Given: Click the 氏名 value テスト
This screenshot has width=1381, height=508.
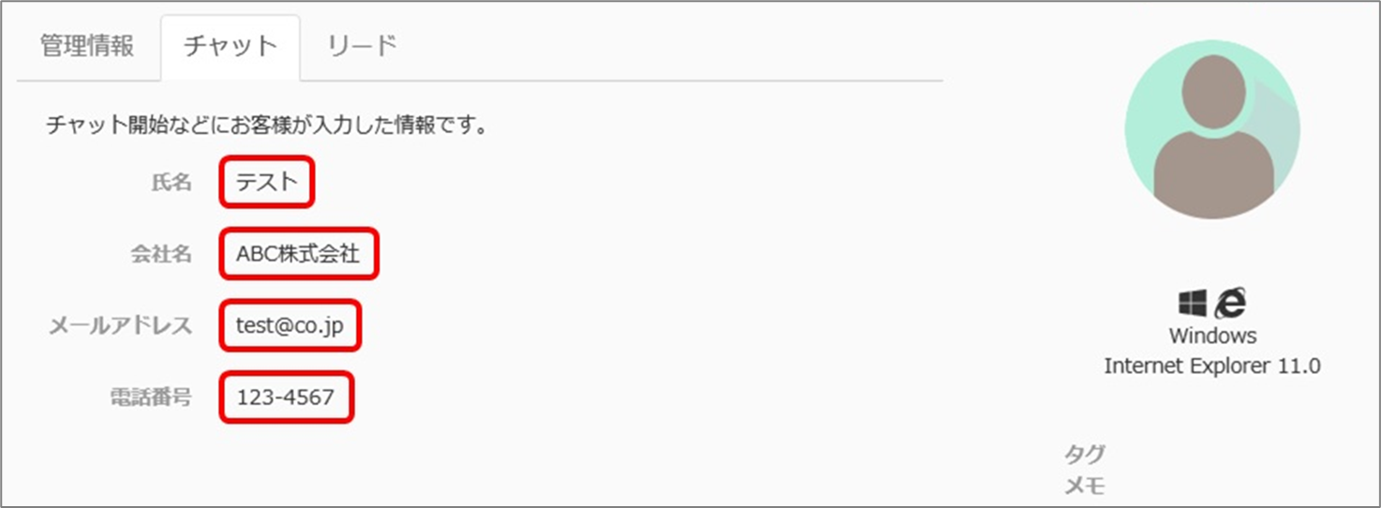Looking at the screenshot, I should (x=267, y=182).
